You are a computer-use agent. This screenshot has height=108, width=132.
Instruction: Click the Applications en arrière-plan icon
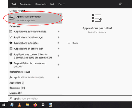[x=11, y=49]
